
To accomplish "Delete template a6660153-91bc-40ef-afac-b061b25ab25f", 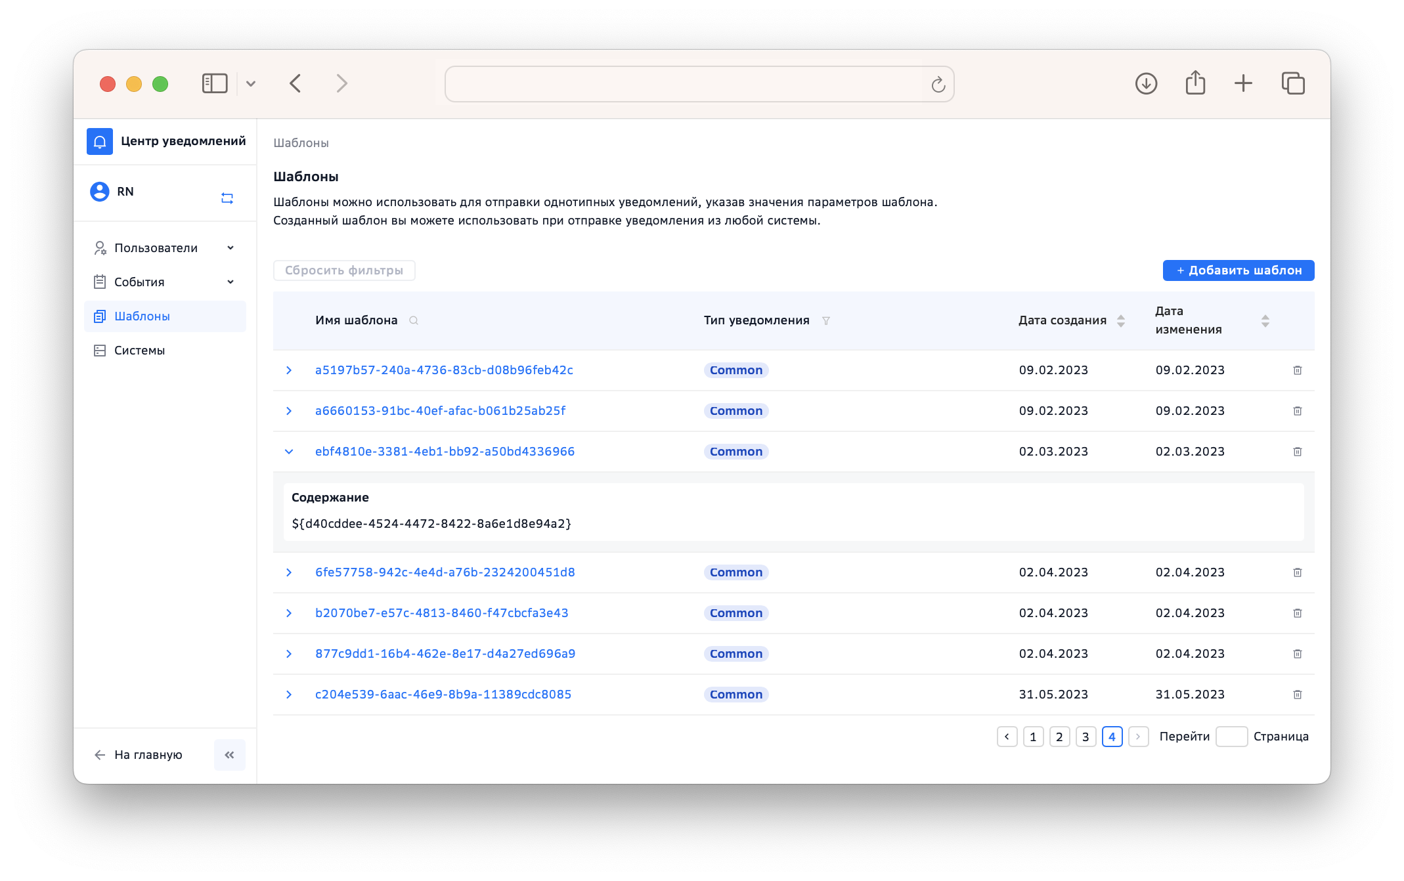I will (1298, 411).
